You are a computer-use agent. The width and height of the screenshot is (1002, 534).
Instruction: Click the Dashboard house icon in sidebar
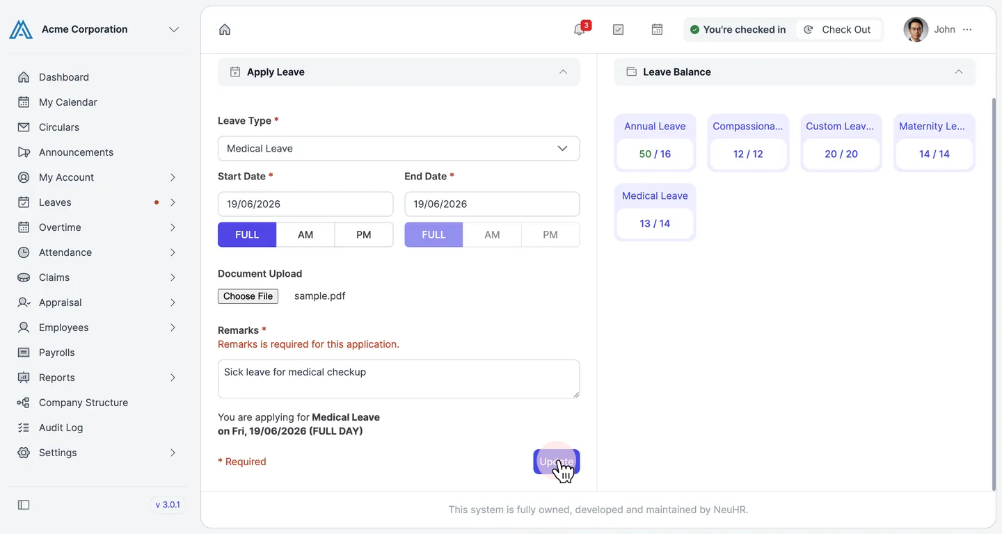pos(24,77)
